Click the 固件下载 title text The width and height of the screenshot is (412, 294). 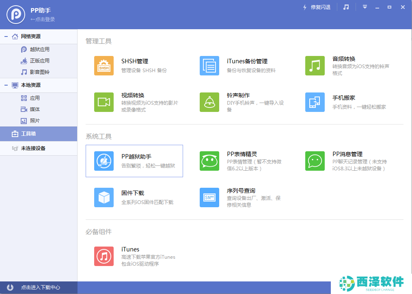tap(133, 193)
